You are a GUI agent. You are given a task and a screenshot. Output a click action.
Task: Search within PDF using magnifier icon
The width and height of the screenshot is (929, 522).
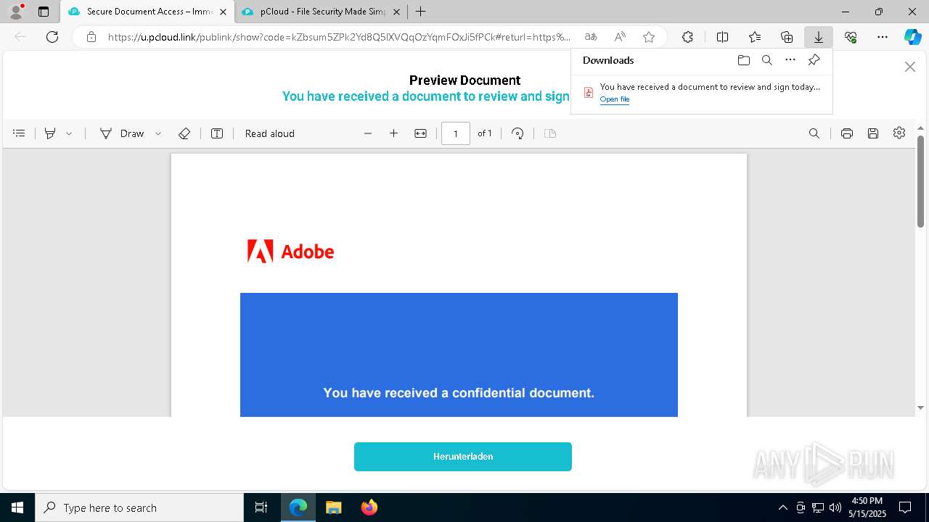point(814,133)
